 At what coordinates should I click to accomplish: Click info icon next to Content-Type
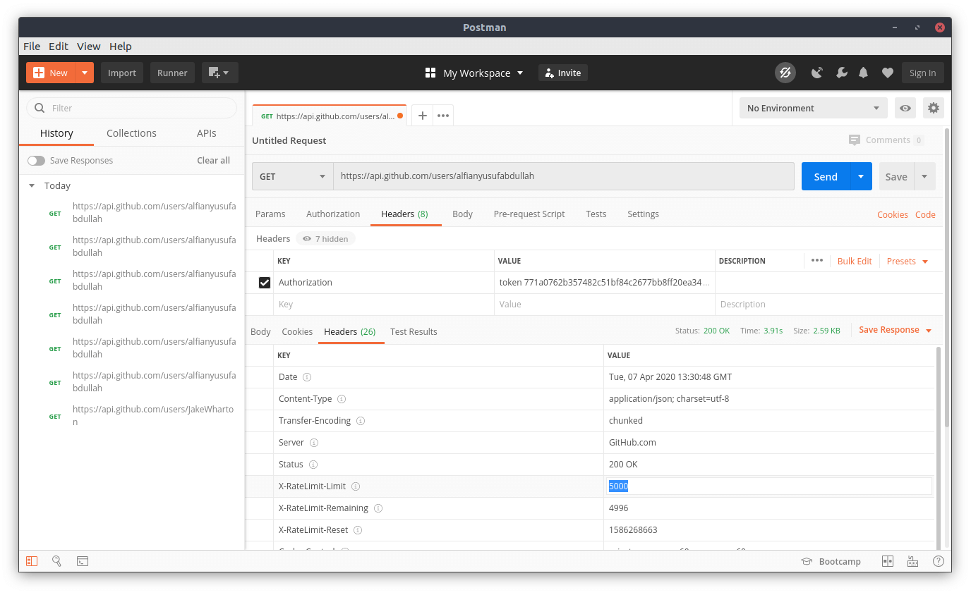coord(342,399)
